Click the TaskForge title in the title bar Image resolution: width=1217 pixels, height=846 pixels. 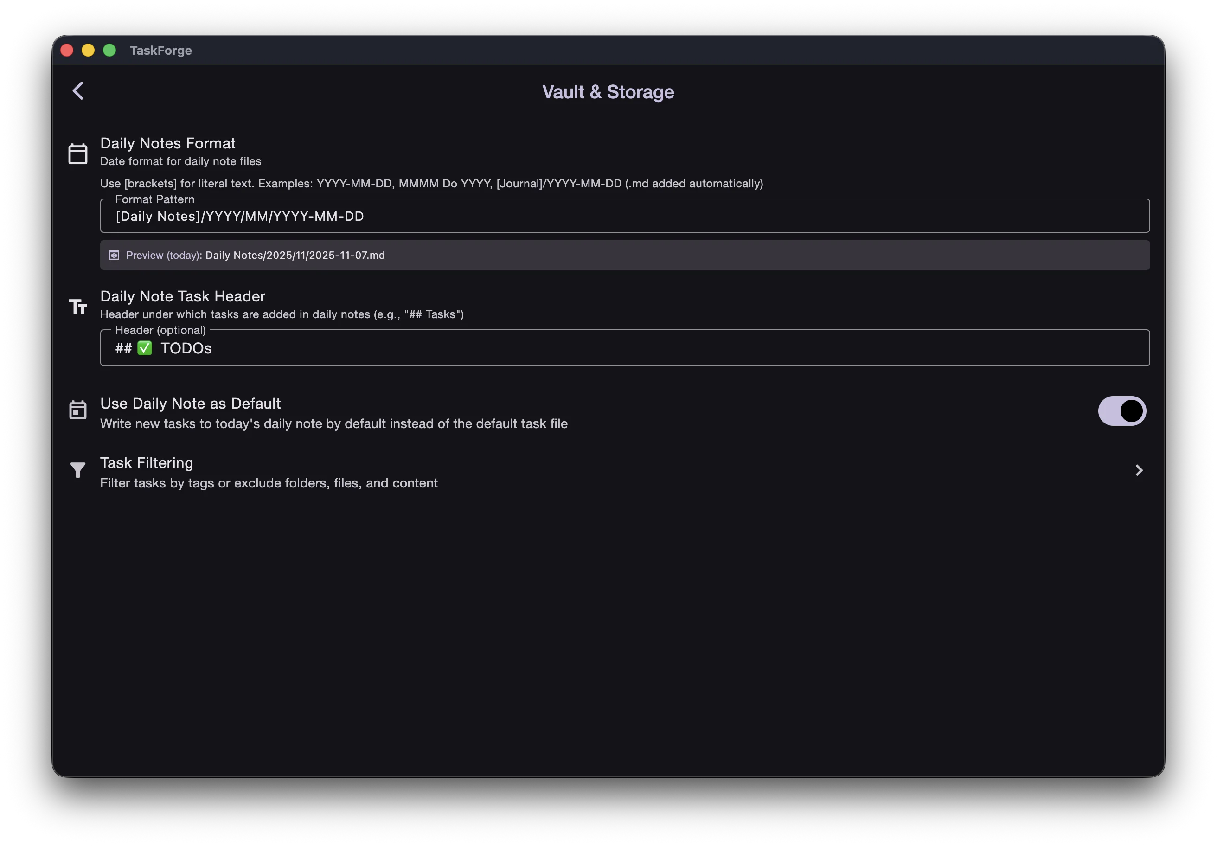[x=160, y=51]
